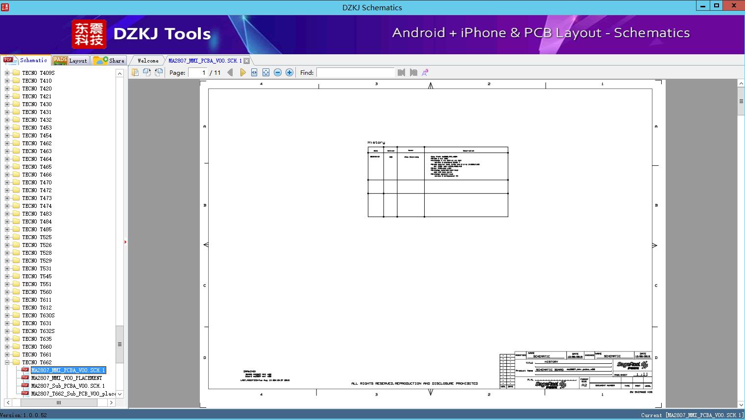The width and height of the screenshot is (745, 420).
Task: Click the PDF icon of MA2807_MMI_V00_PLACEMENT
Action: [x=25, y=378]
